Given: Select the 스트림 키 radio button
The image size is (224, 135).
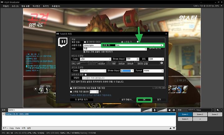Looking at the screenshot, I should tap(122, 42).
